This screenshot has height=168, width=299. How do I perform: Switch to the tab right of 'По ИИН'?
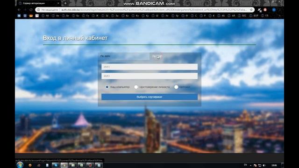(175, 56)
